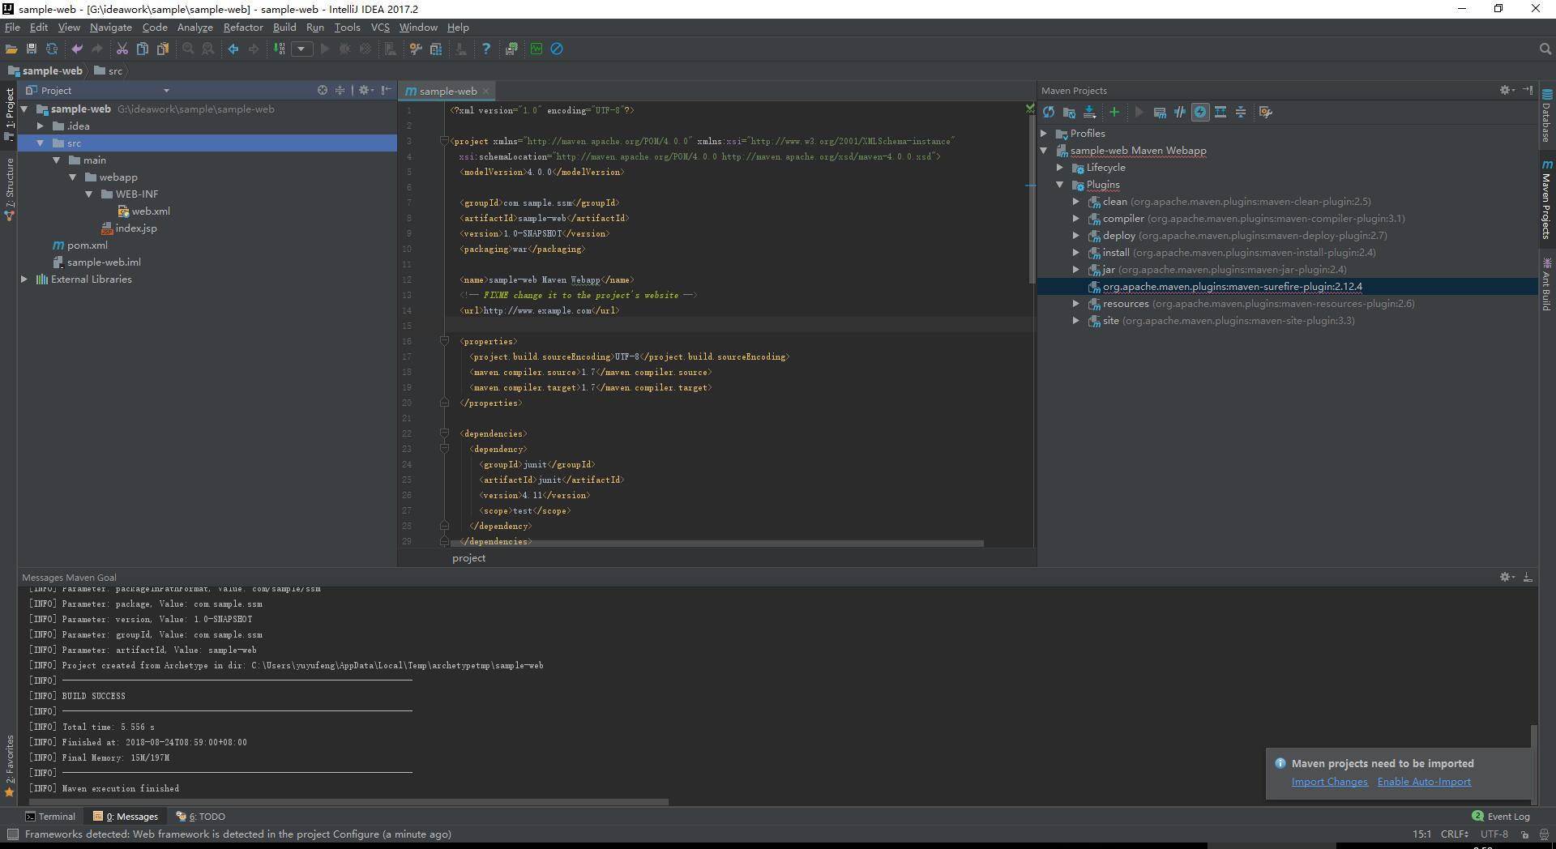This screenshot has width=1556, height=849.
Task: Navigate Back with the blue arrow
Action: click(233, 49)
